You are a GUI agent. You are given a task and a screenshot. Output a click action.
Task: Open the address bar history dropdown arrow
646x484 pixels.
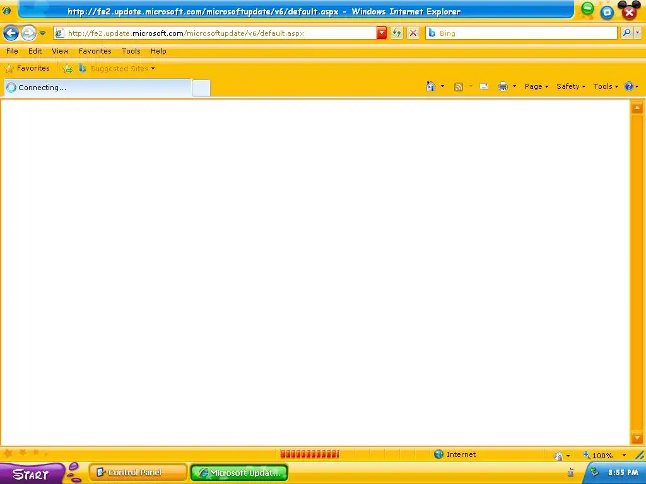[382, 33]
